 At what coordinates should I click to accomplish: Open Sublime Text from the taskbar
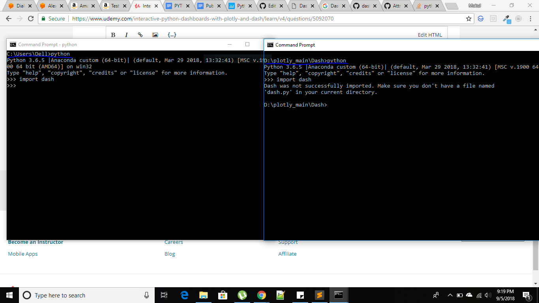click(319, 295)
